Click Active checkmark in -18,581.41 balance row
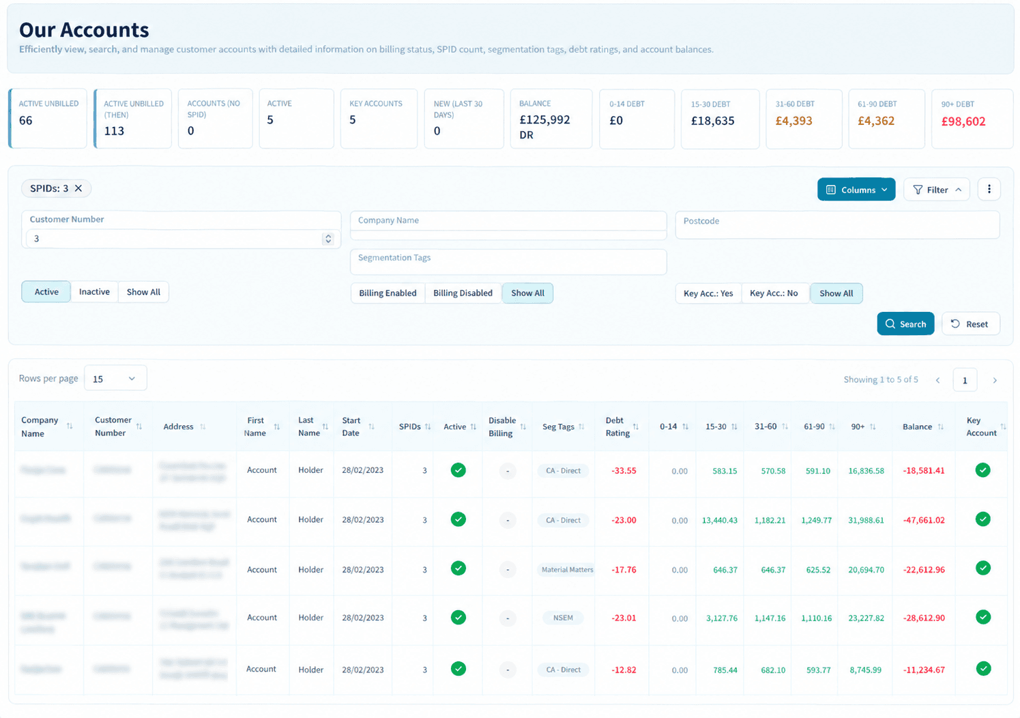1020x718 pixels. pyautogui.click(x=458, y=470)
